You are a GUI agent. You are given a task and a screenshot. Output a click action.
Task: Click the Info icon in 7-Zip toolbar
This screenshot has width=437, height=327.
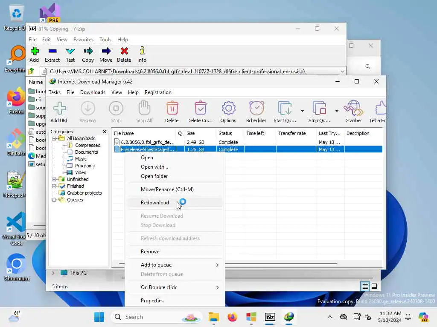coord(142,55)
